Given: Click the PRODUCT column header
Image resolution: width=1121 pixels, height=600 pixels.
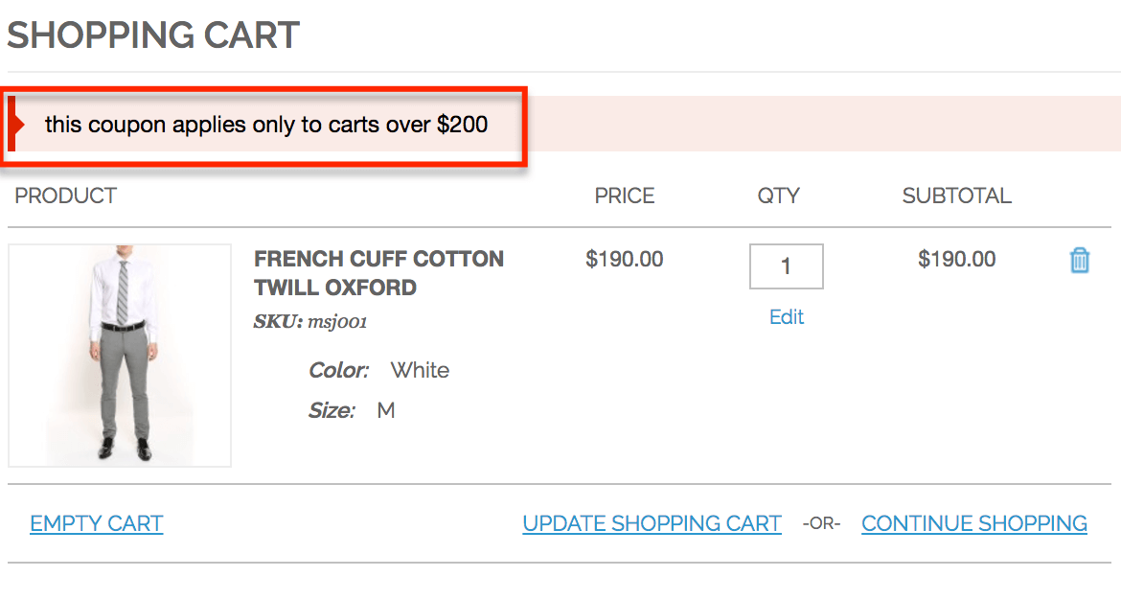Looking at the screenshot, I should click(x=65, y=196).
